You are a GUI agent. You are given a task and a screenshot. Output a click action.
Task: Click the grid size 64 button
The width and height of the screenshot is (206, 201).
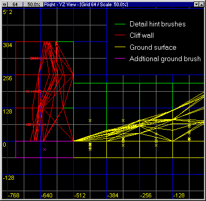[x=15, y=5]
